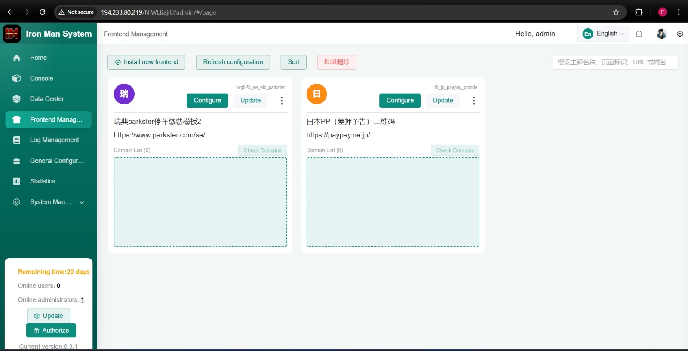Open Data Center in sidebar

click(x=49, y=99)
